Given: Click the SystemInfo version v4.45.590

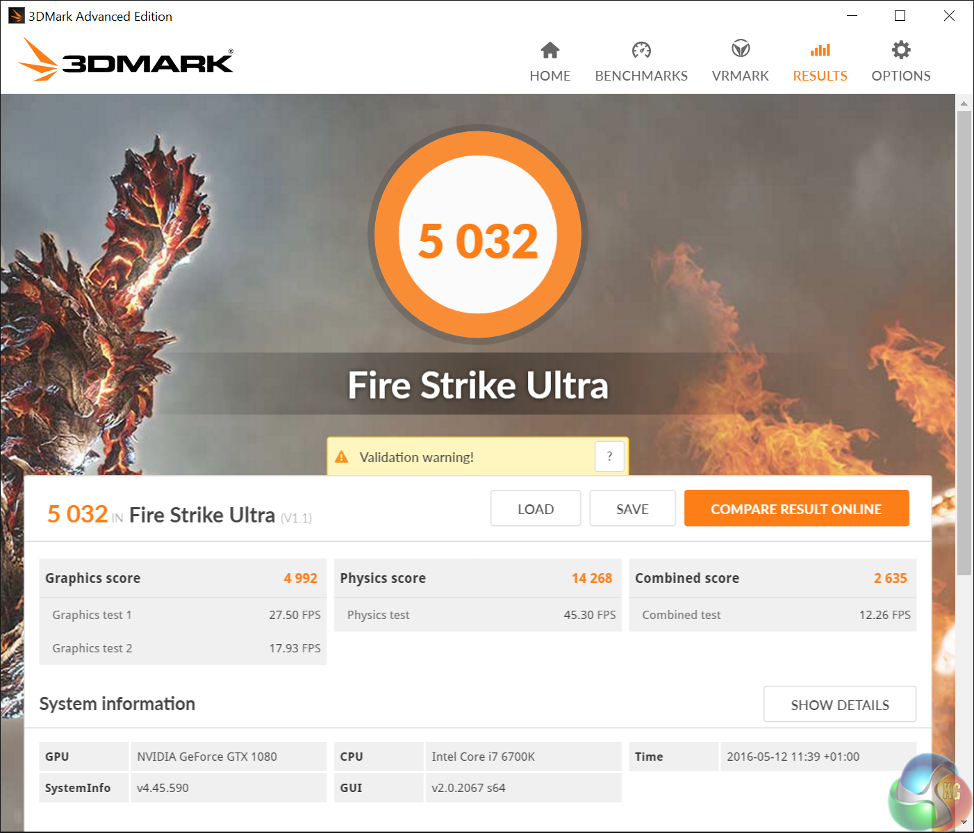Looking at the screenshot, I should 163,788.
